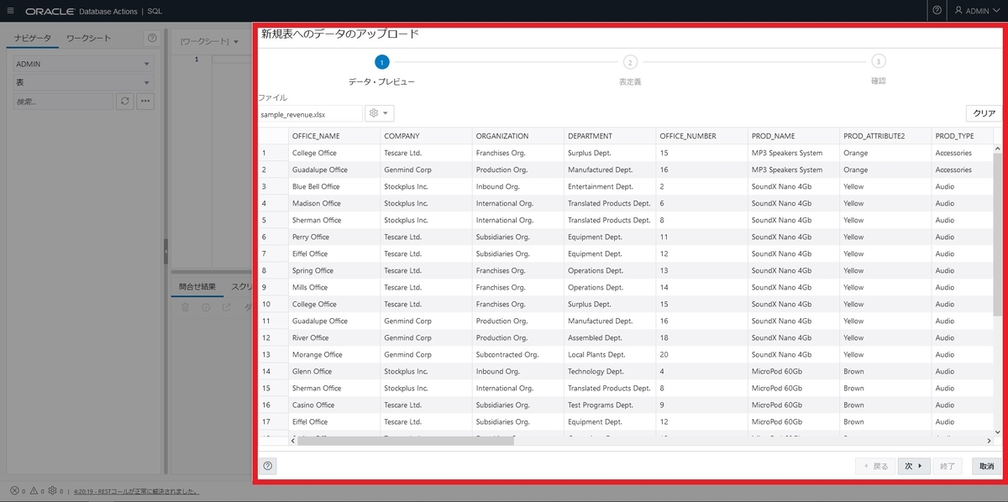Open the ADMIN user menu in header

(x=978, y=11)
